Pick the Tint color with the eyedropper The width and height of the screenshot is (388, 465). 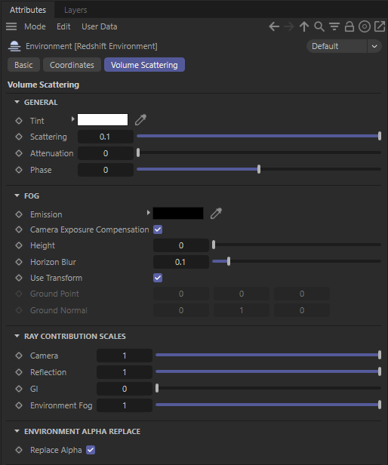140,120
